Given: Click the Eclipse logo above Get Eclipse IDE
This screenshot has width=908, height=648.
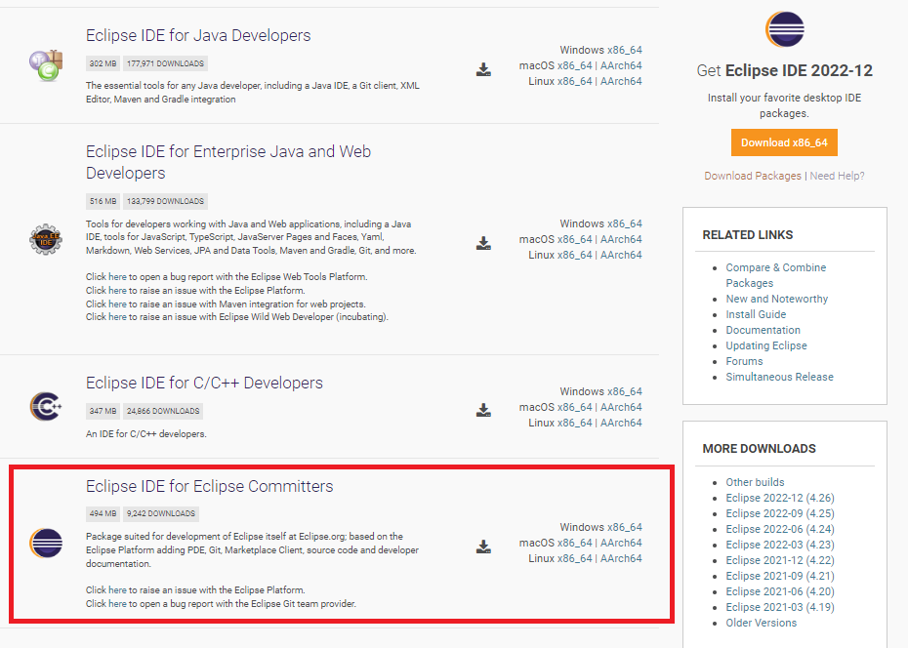Looking at the screenshot, I should point(785,29).
